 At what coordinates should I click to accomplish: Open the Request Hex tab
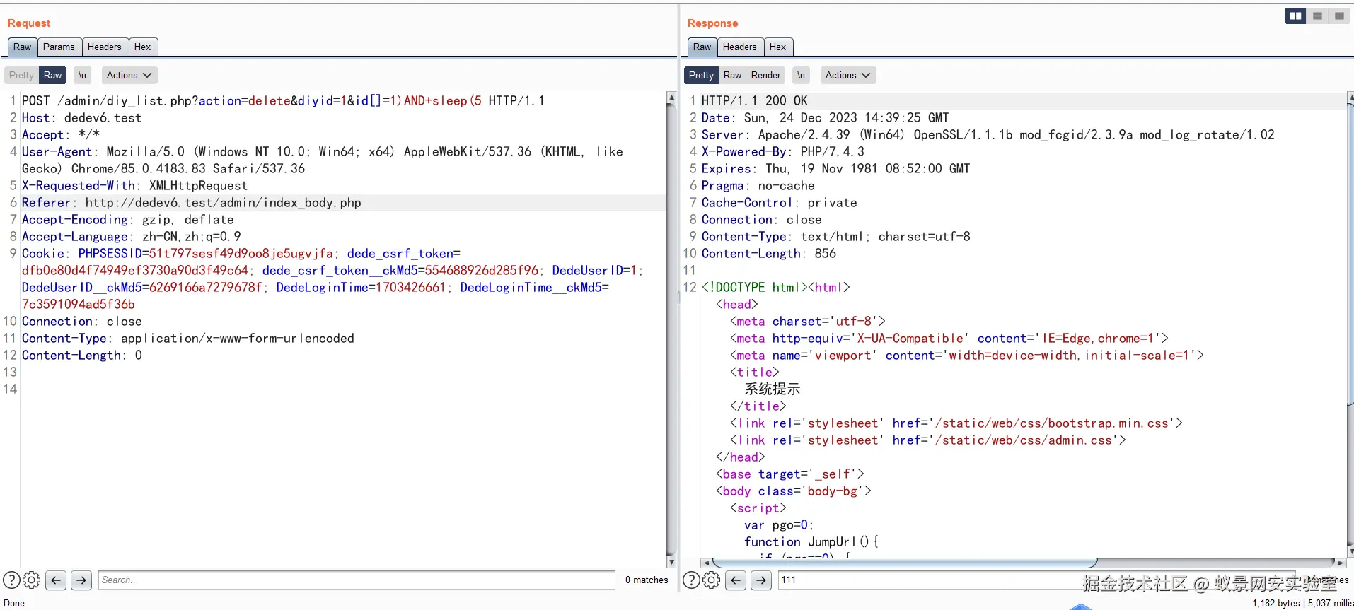142,47
